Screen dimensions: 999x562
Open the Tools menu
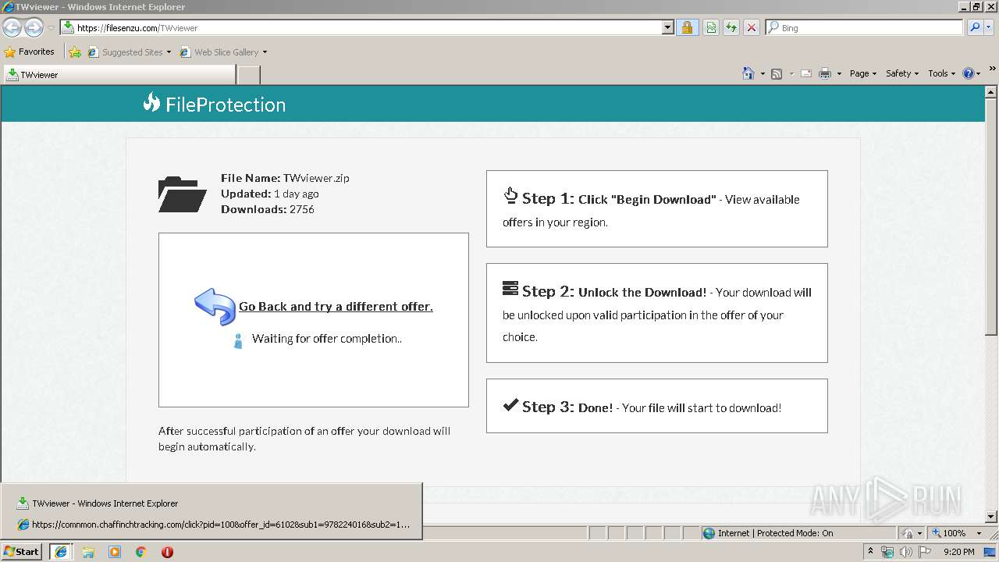point(941,73)
